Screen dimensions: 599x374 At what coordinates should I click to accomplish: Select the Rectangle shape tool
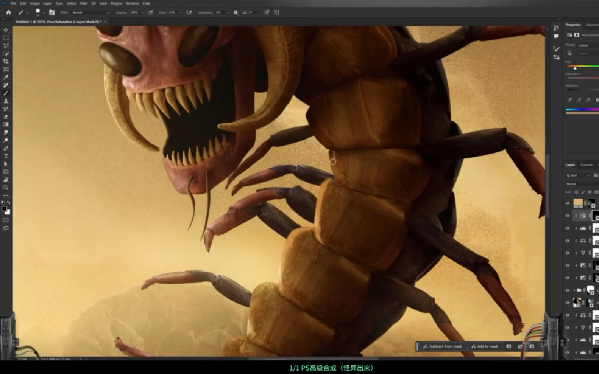point(6,172)
